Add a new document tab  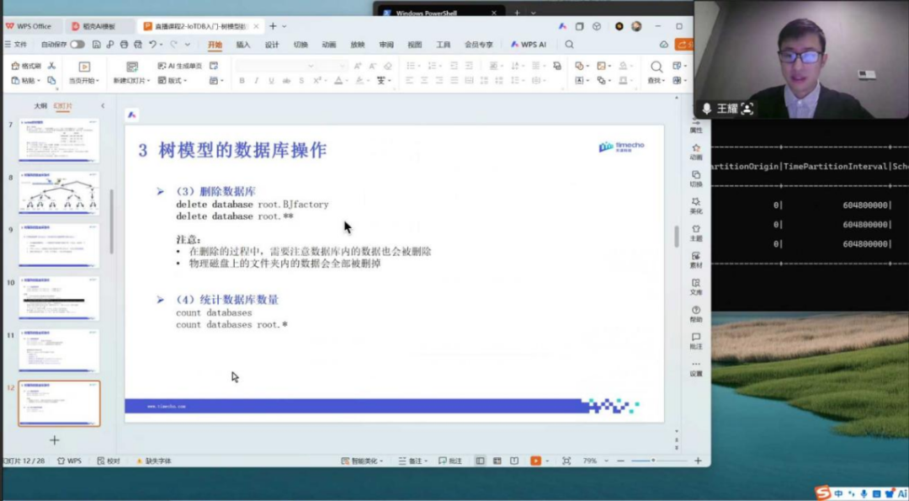click(x=273, y=26)
